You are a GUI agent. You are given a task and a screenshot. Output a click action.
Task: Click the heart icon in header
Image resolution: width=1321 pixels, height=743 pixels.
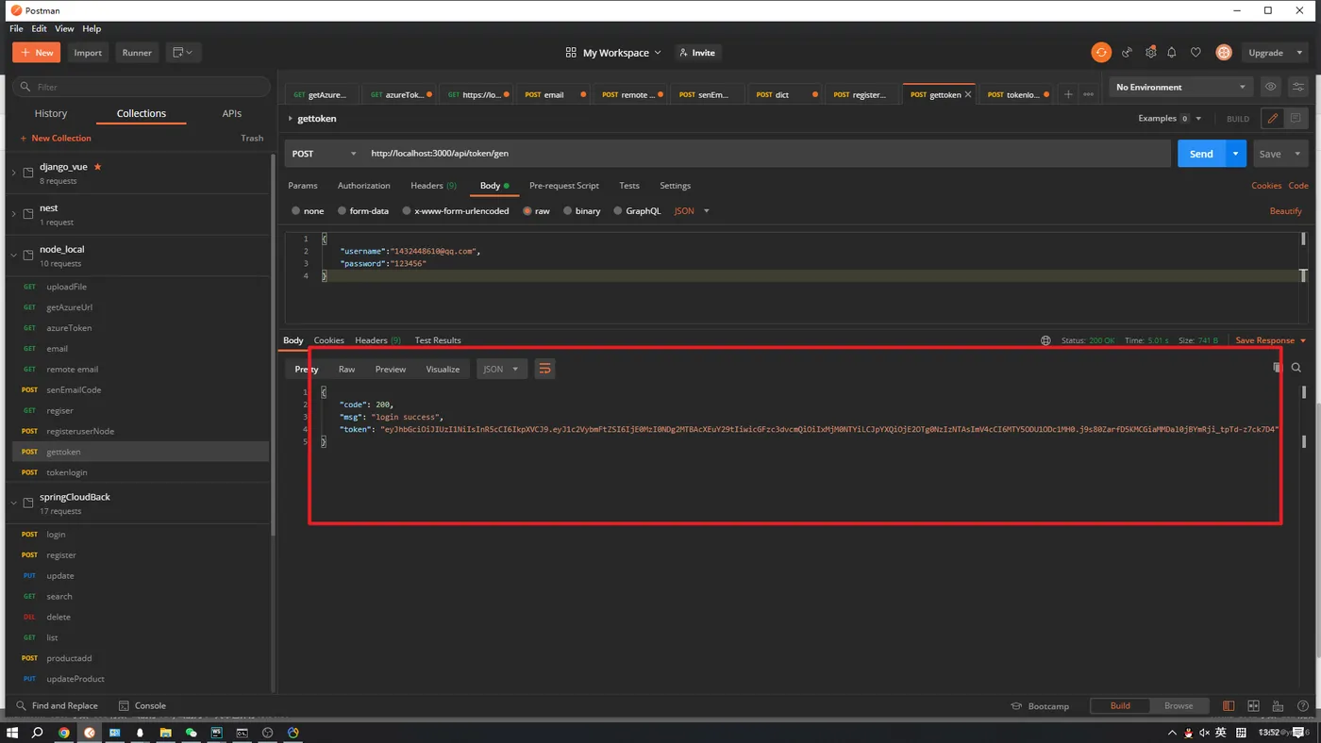tap(1196, 53)
